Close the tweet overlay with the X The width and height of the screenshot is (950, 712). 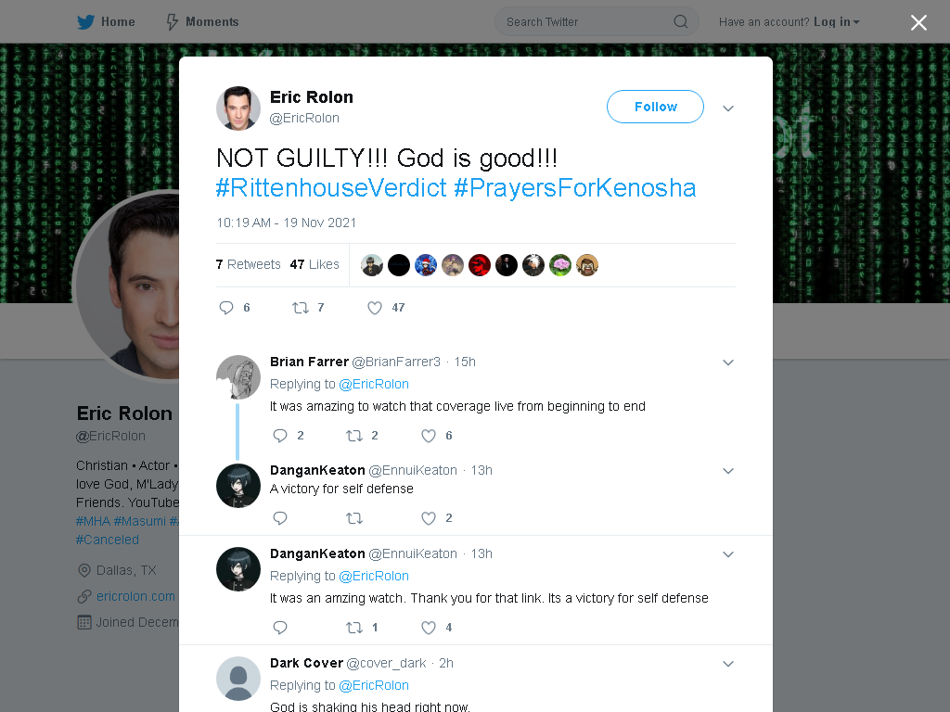pyautogui.click(x=918, y=22)
